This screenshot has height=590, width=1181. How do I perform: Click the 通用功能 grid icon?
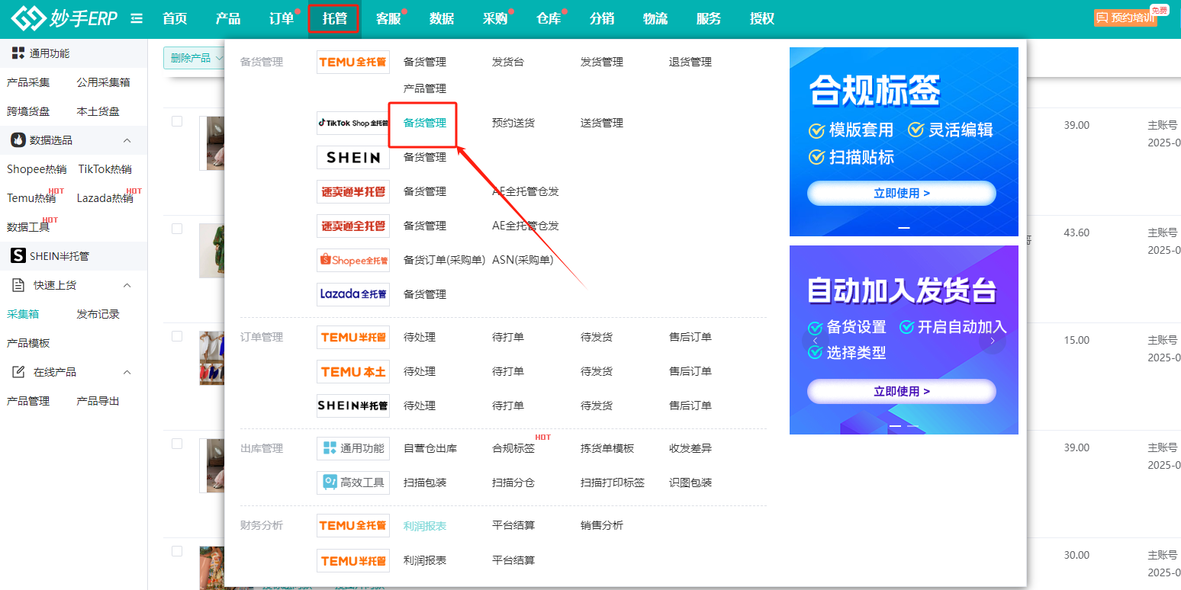pyautogui.click(x=18, y=53)
